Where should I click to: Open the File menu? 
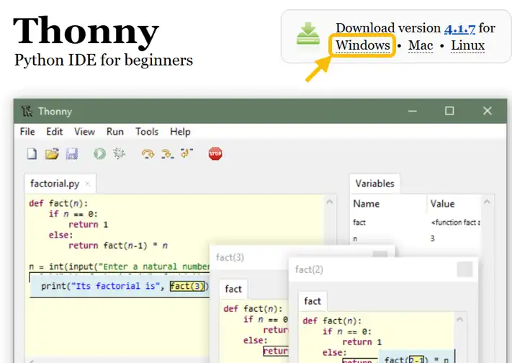[x=27, y=132]
